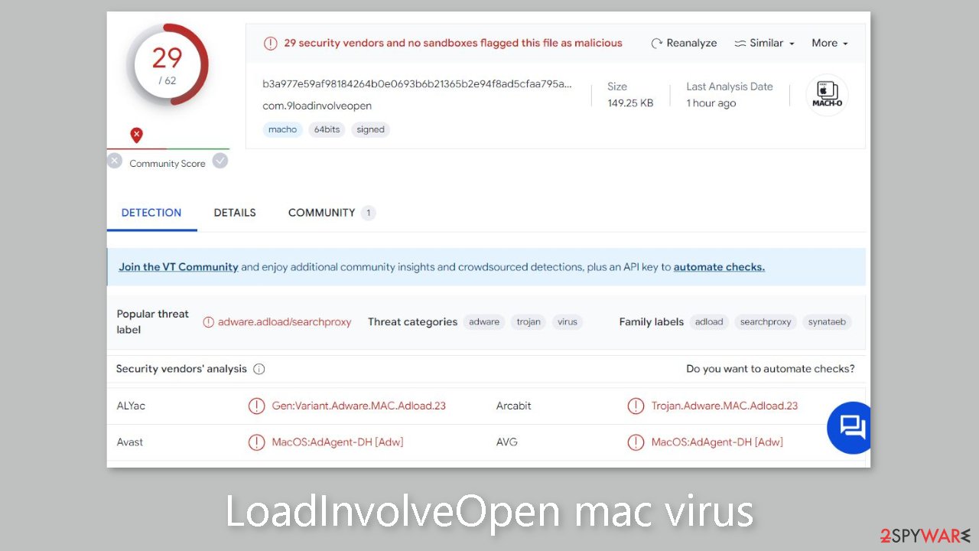Open the MACH-O file type icon

coord(826,94)
